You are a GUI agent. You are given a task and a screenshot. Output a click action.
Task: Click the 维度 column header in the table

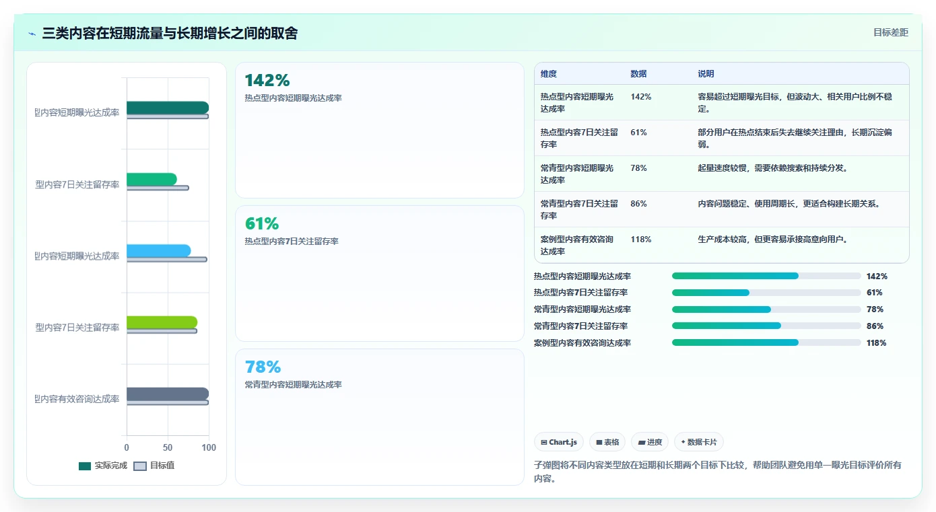549,74
